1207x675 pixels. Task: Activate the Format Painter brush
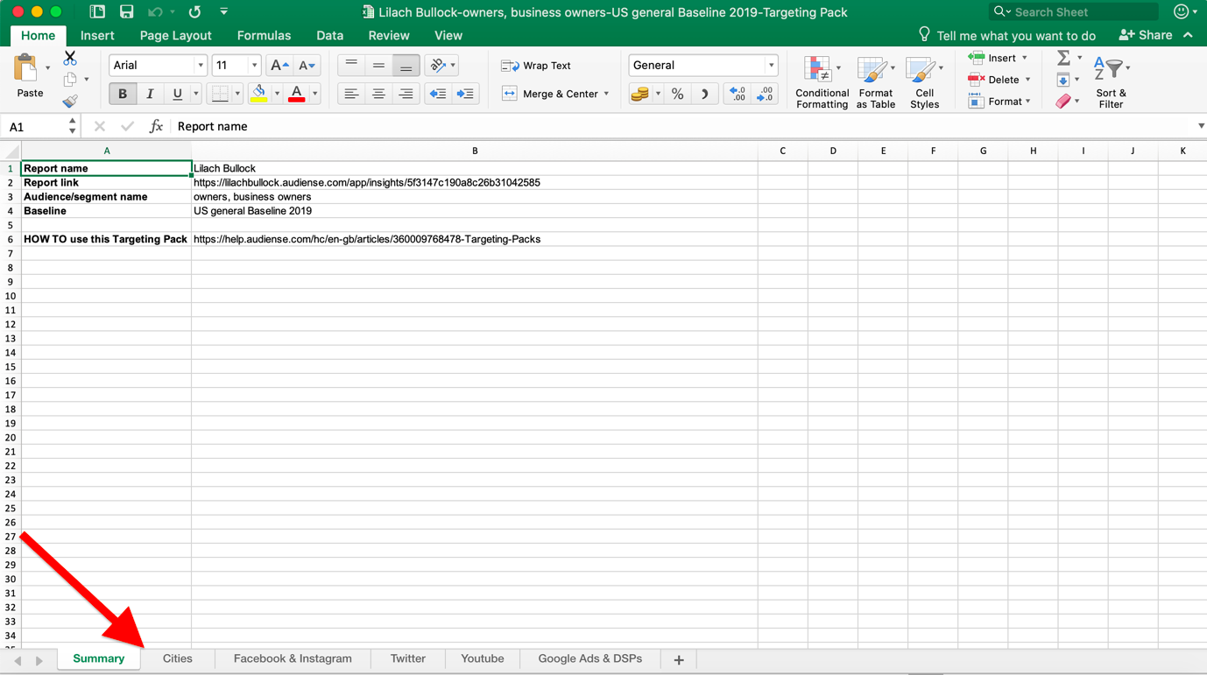pos(70,101)
